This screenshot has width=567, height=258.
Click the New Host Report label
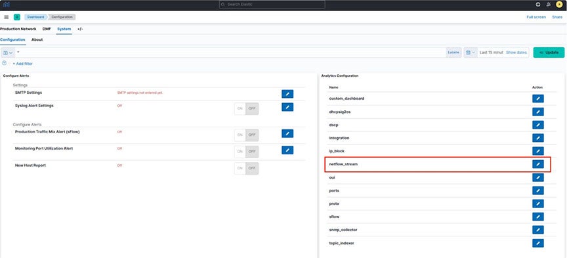[x=30, y=165]
